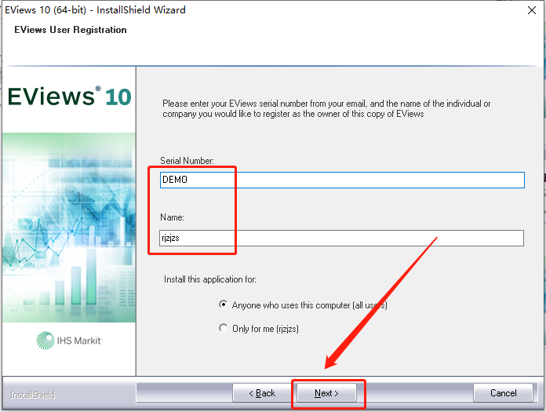Viewport: 546px width, 412px height.
Task: Click the Install this application for label
Action: (x=210, y=279)
